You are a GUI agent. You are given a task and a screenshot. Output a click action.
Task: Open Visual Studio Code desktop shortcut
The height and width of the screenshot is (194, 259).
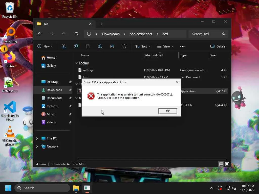point(10,111)
